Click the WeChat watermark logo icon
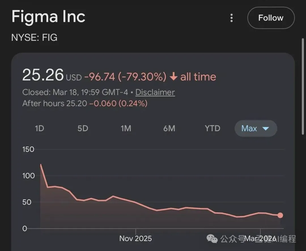The height and width of the screenshot is (251, 306). tap(212, 239)
